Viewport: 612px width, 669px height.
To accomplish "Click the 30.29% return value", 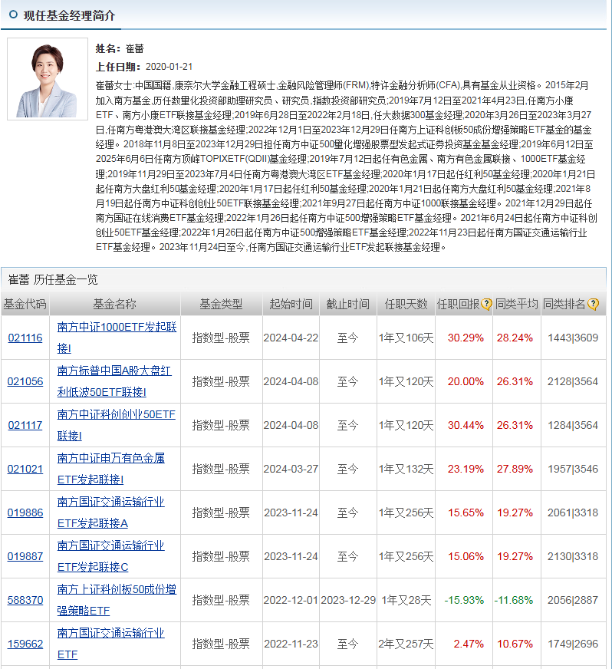I will point(466,338).
